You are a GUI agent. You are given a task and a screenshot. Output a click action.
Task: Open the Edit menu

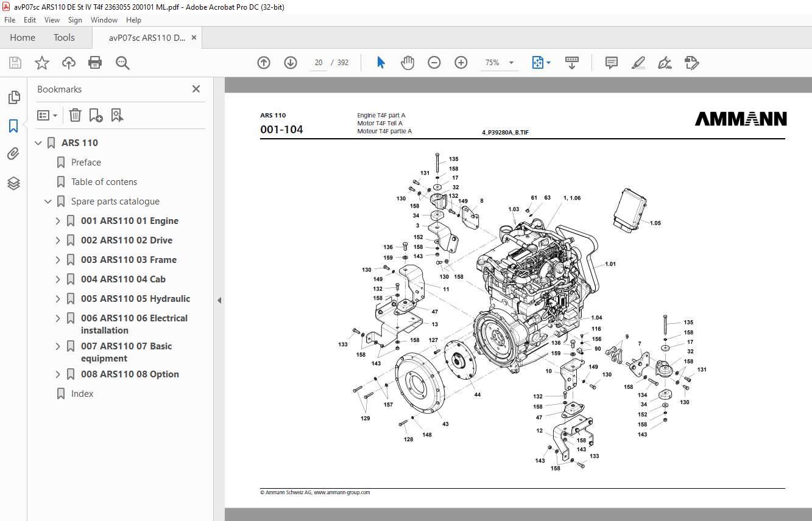30,20
